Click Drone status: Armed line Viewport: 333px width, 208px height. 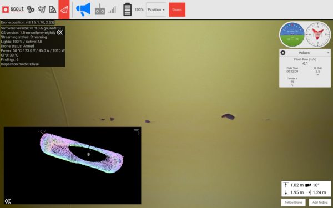pos(17,46)
